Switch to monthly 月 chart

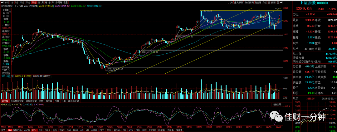(x=46, y=2)
